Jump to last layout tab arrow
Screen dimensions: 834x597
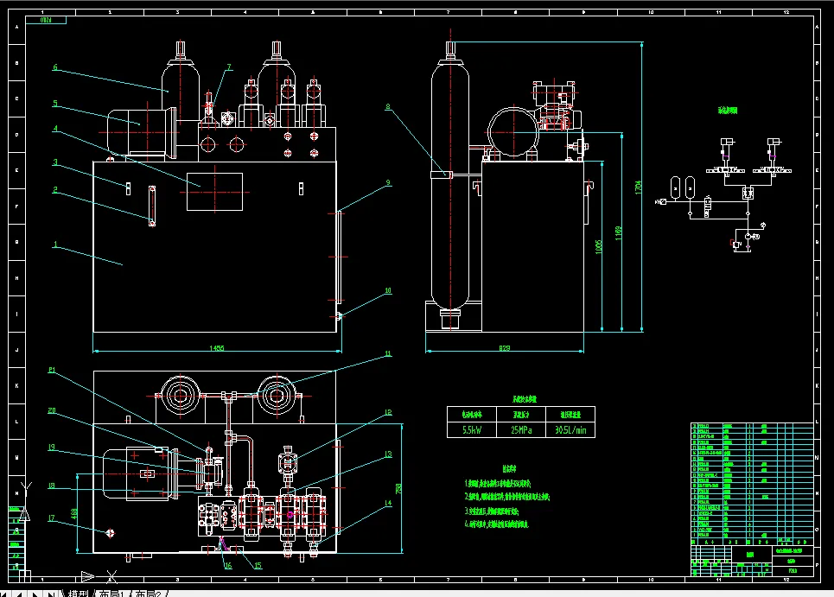tap(50, 594)
